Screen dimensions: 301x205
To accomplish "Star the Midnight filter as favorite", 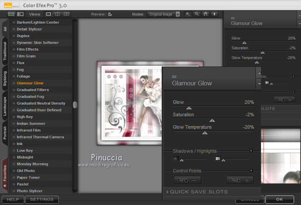I will tap(14, 157).
